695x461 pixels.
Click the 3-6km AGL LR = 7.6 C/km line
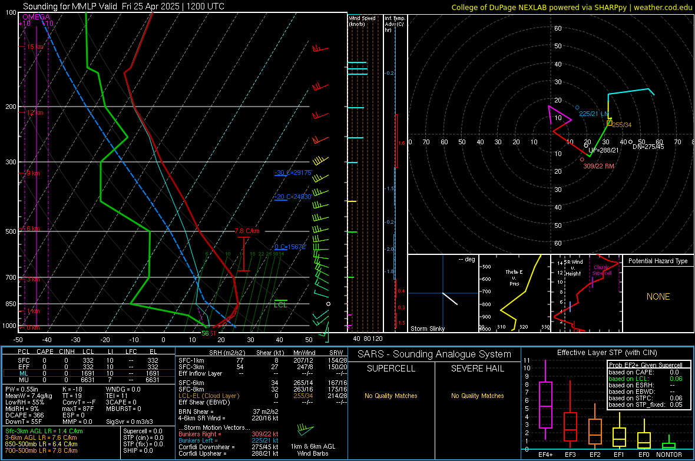(x=41, y=437)
